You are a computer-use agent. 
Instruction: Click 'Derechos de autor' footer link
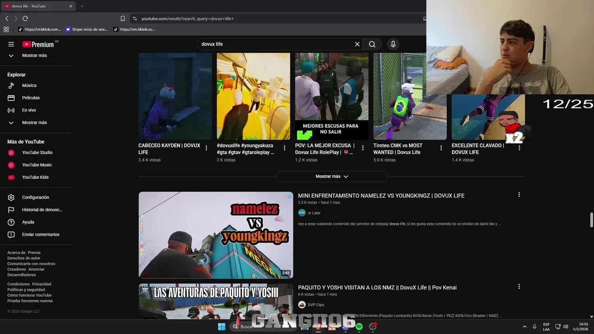pos(24,258)
